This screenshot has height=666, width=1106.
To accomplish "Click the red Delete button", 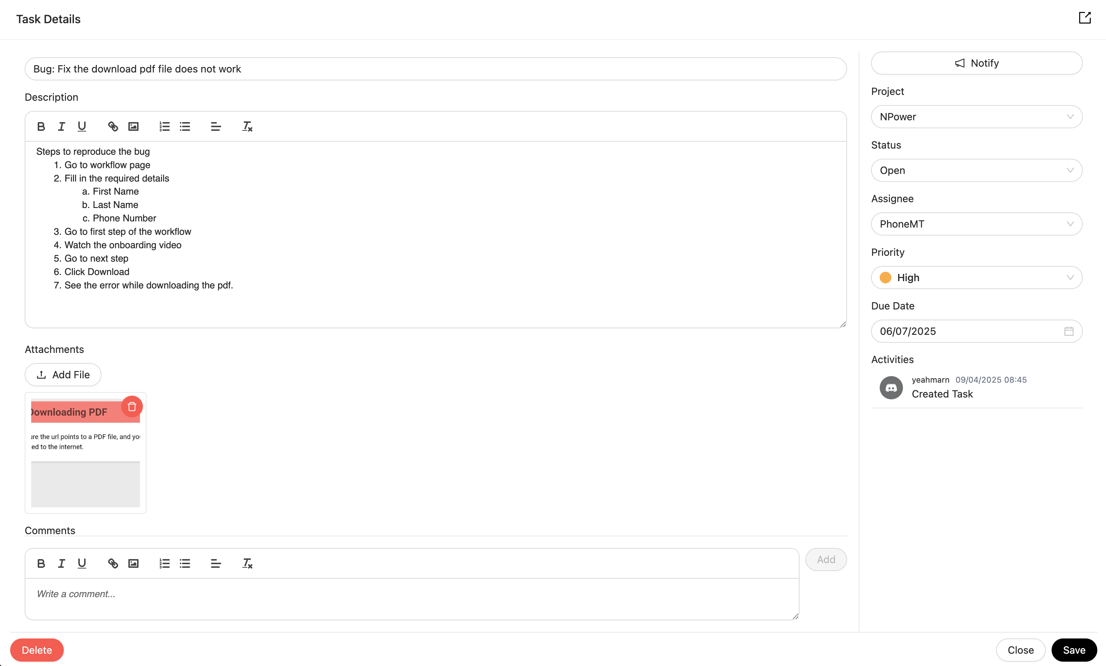I will pyautogui.click(x=37, y=650).
